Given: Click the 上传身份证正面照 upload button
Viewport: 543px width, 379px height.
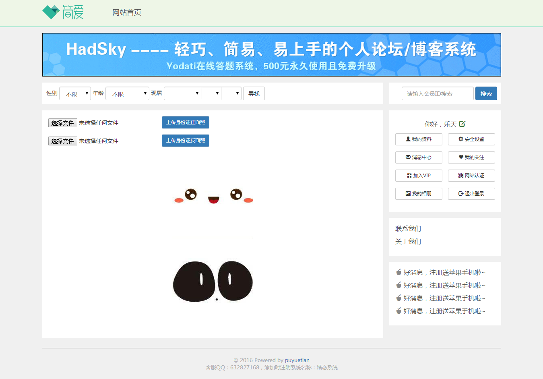Looking at the screenshot, I should click(x=186, y=122).
